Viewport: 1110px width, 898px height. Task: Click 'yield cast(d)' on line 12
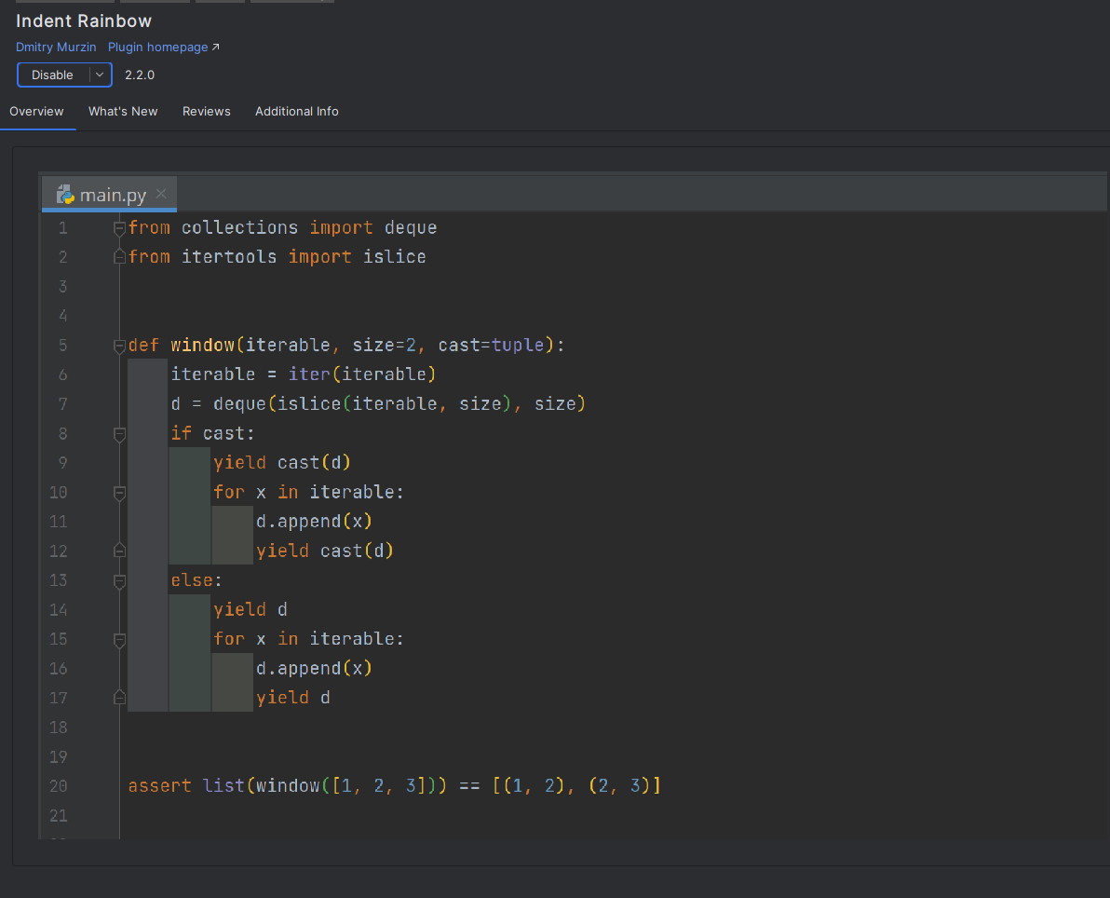click(325, 551)
